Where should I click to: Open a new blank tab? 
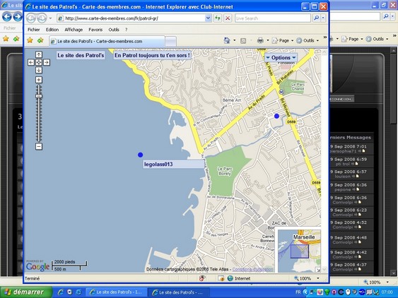[x=170, y=42]
